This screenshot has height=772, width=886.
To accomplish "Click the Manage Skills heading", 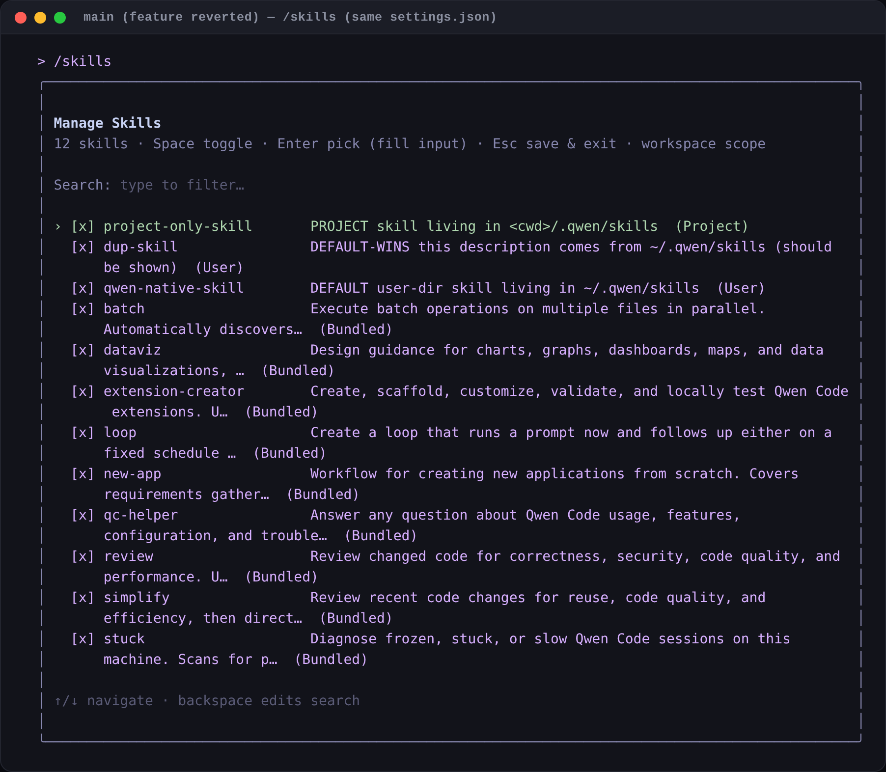I will pyautogui.click(x=108, y=123).
